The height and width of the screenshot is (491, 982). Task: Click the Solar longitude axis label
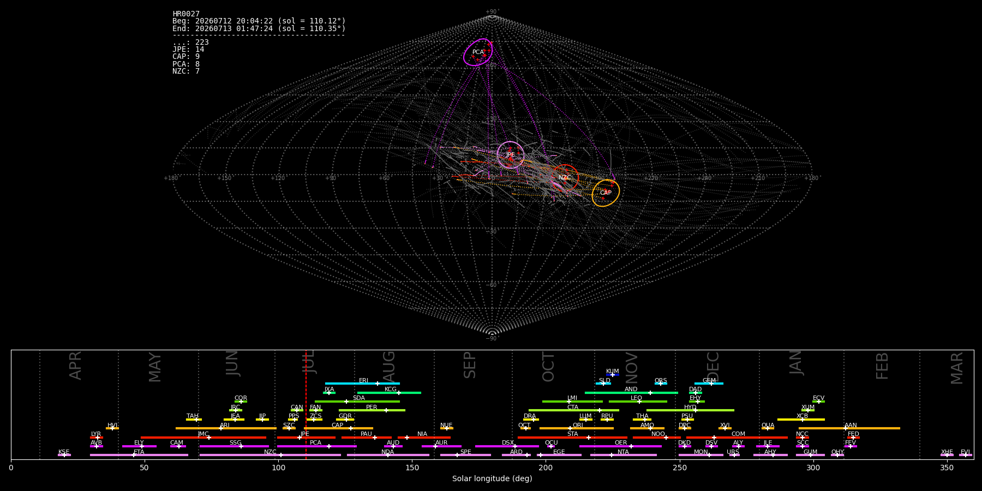coord(492,479)
